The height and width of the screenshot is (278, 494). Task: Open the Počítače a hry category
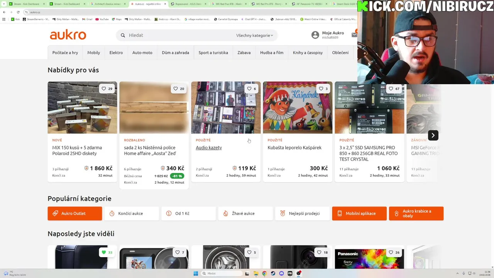point(65,53)
